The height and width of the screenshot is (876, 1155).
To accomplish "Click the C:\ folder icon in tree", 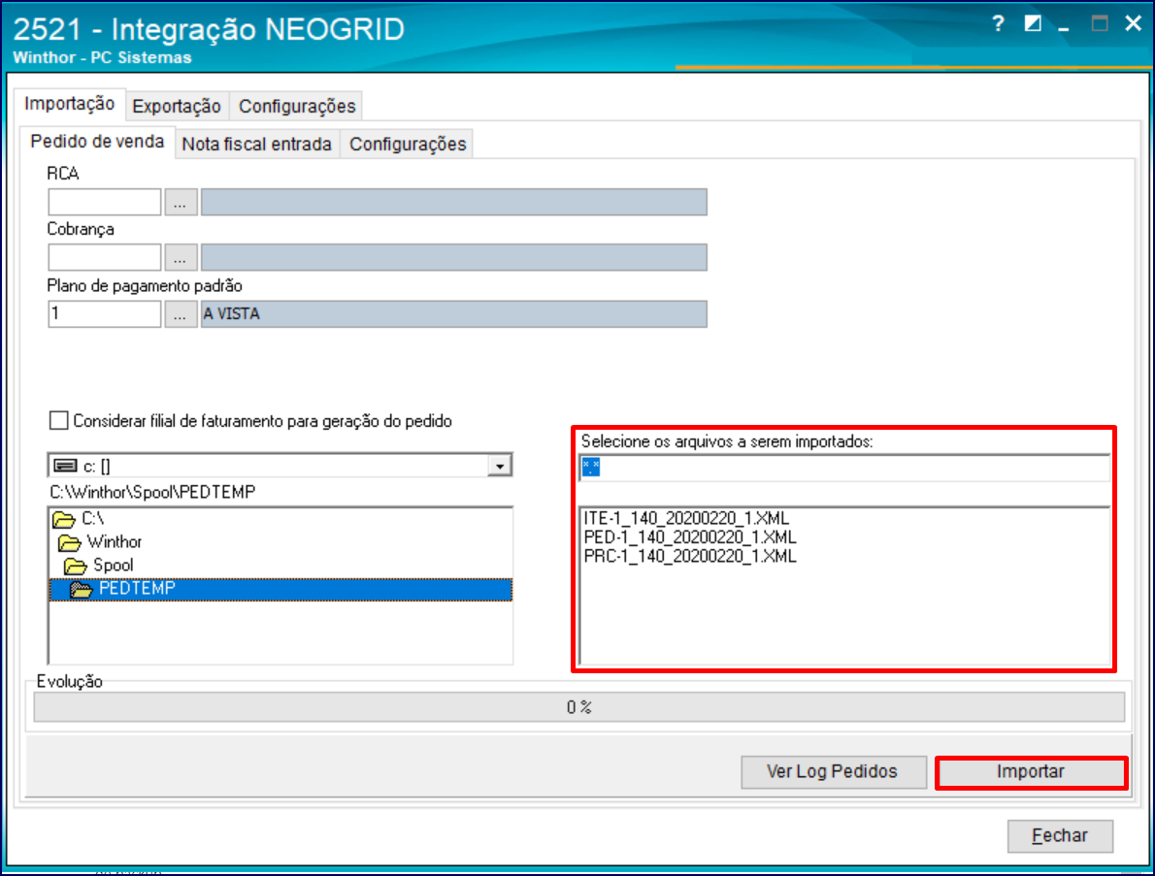I will pos(64,520).
